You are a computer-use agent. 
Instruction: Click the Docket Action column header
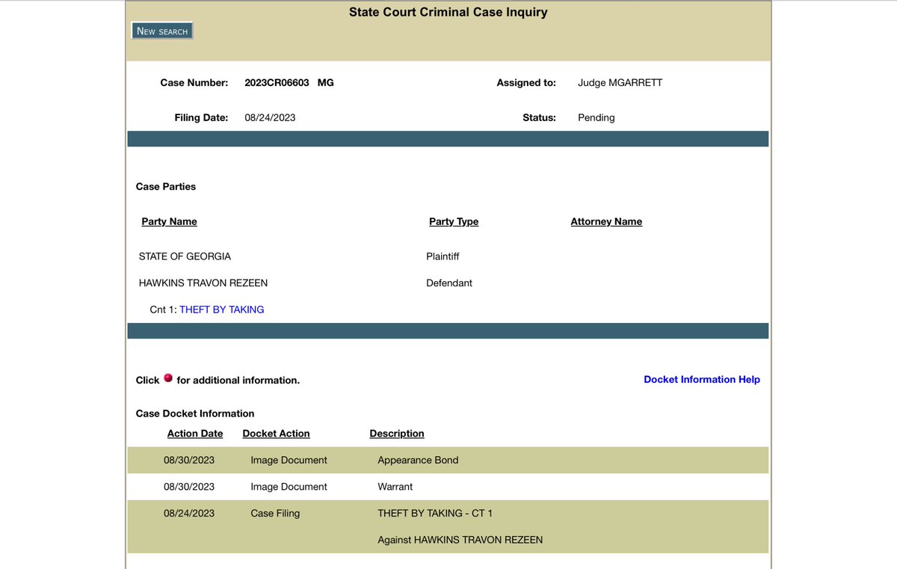coord(276,434)
